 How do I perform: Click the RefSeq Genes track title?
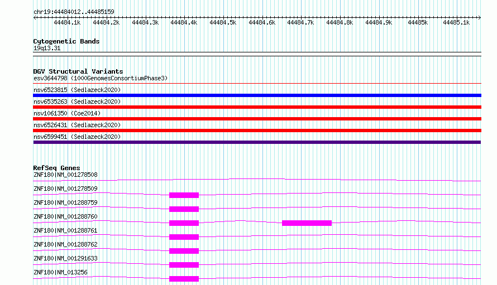tap(56, 168)
